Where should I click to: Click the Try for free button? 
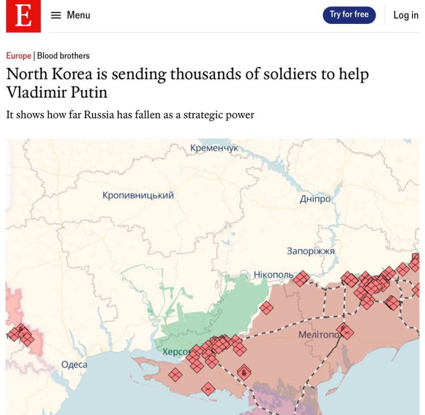(x=349, y=15)
